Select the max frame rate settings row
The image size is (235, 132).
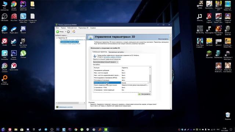(x=121, y=73)
